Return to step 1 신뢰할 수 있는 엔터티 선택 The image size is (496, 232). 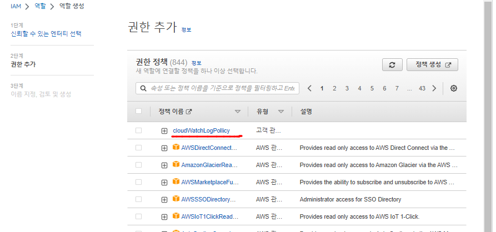tap(46, 34)
